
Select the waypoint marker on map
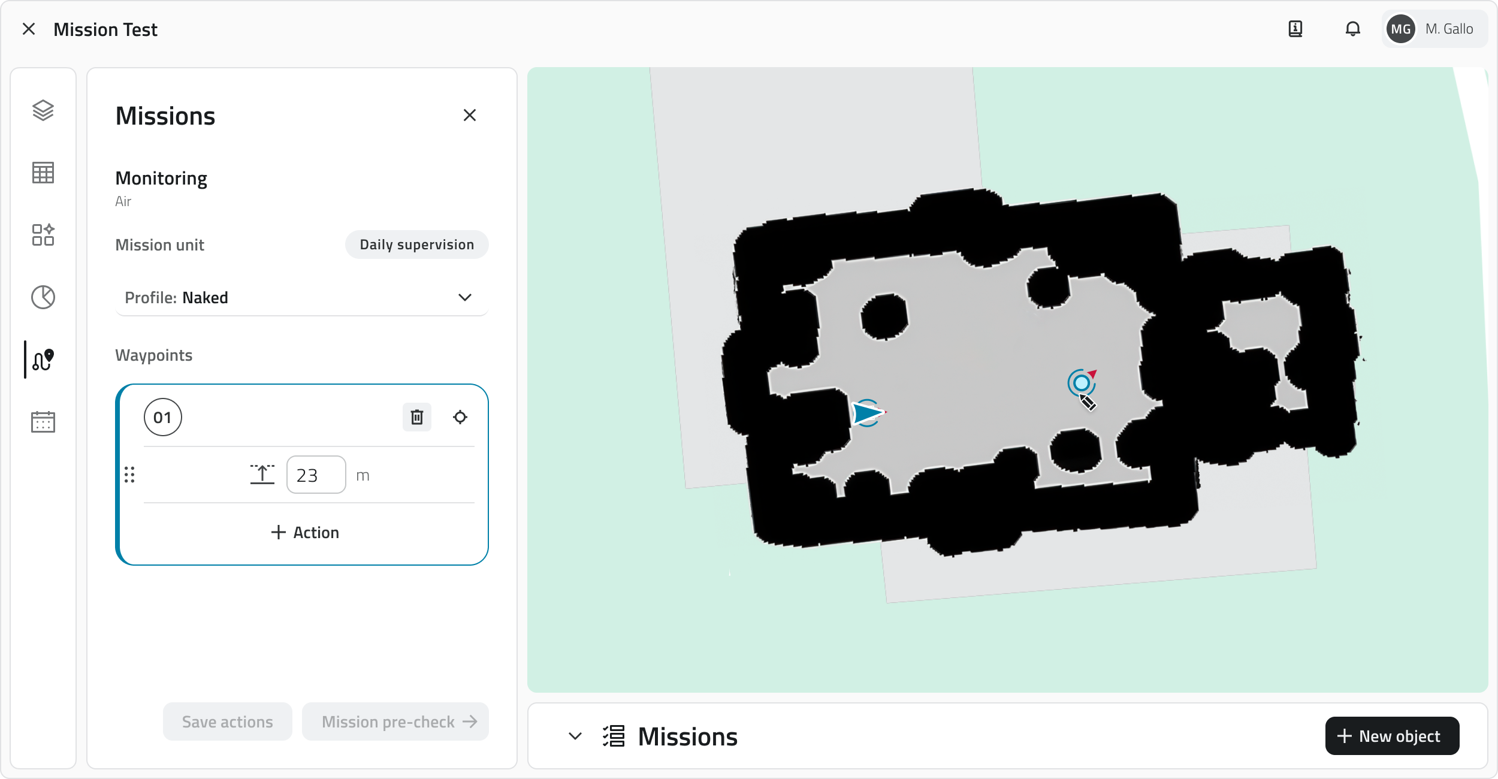(x=1081, y=383)
